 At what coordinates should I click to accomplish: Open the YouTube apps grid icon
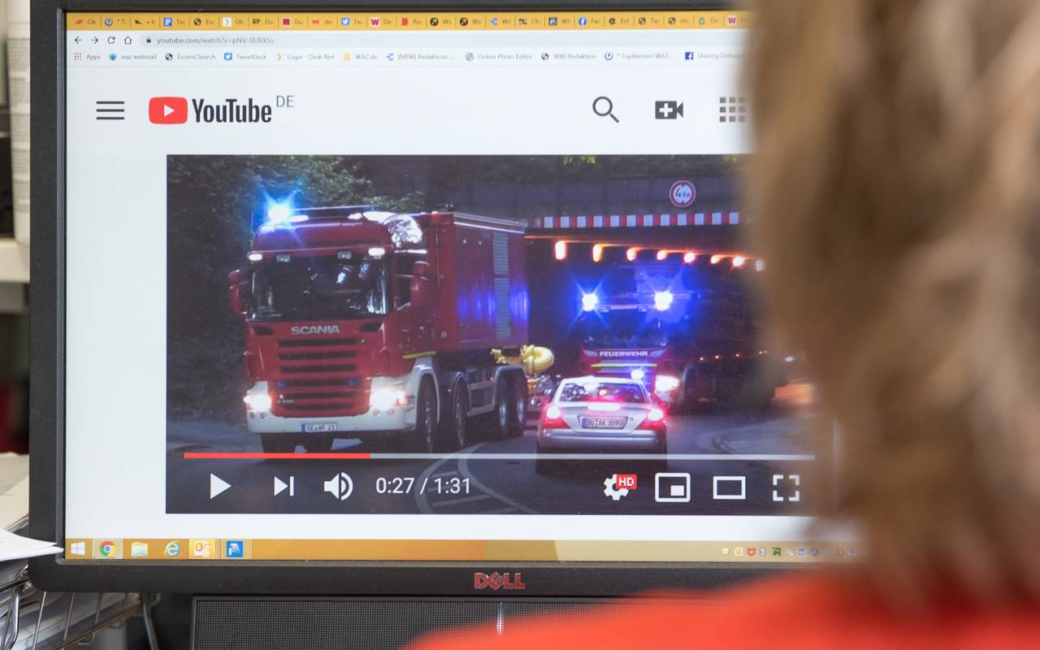(x=732, y=110)
